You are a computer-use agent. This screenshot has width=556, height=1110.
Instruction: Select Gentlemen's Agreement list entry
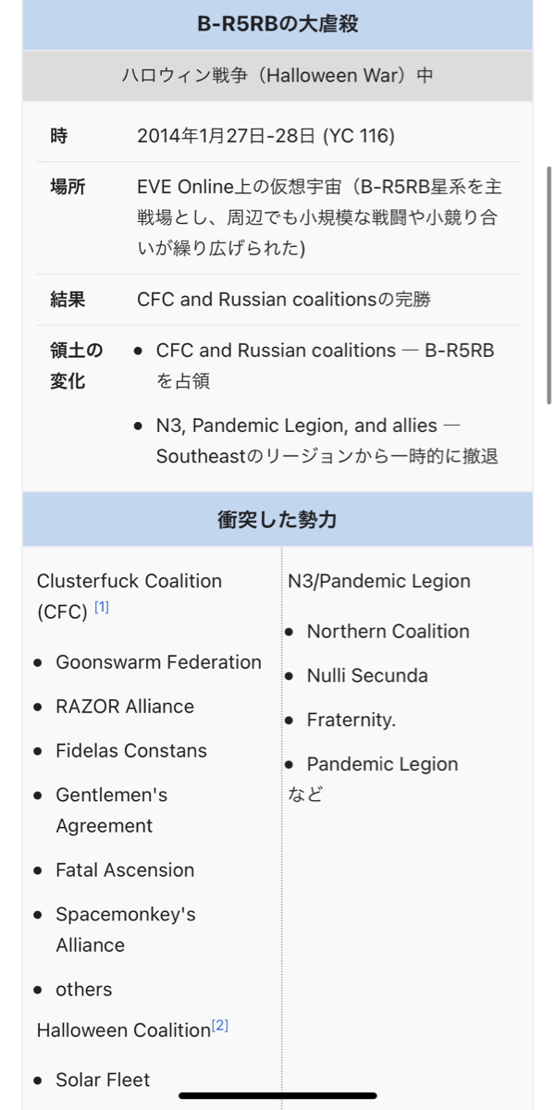click(x=112, y=810)
